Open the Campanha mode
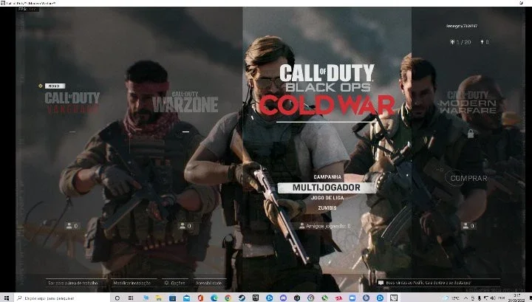 [327, 177]
